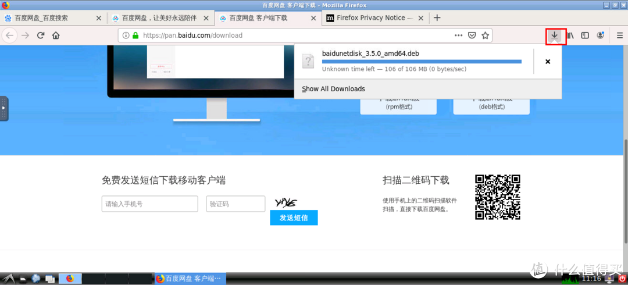
Task: Focus the 请输入手机号 phone number field
Action: (x=150, y=204)
